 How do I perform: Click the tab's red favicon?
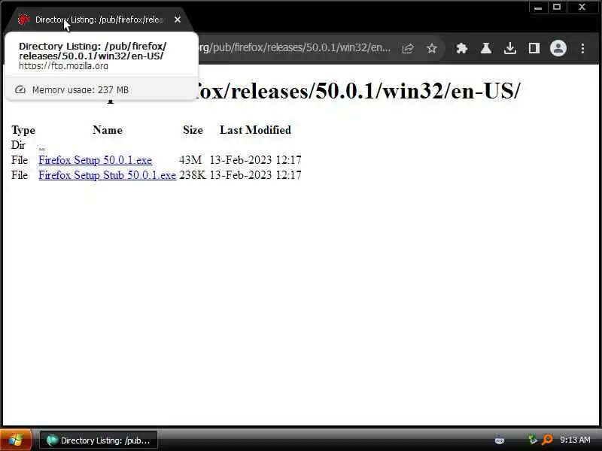coord(24,20)
